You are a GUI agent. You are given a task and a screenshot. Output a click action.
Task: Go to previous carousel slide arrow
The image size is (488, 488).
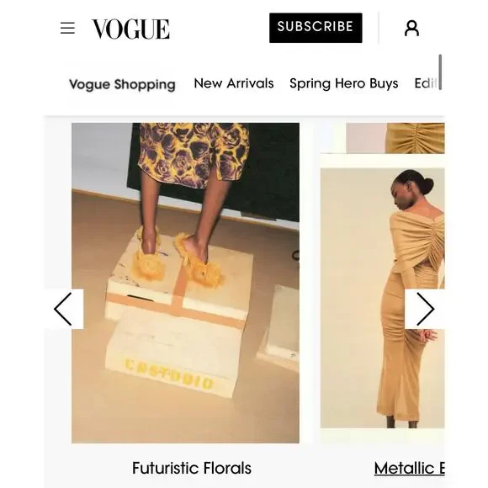click(63, 309)
